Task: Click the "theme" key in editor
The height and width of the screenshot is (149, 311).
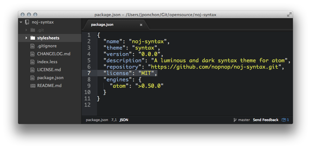Action: [114, 48]
